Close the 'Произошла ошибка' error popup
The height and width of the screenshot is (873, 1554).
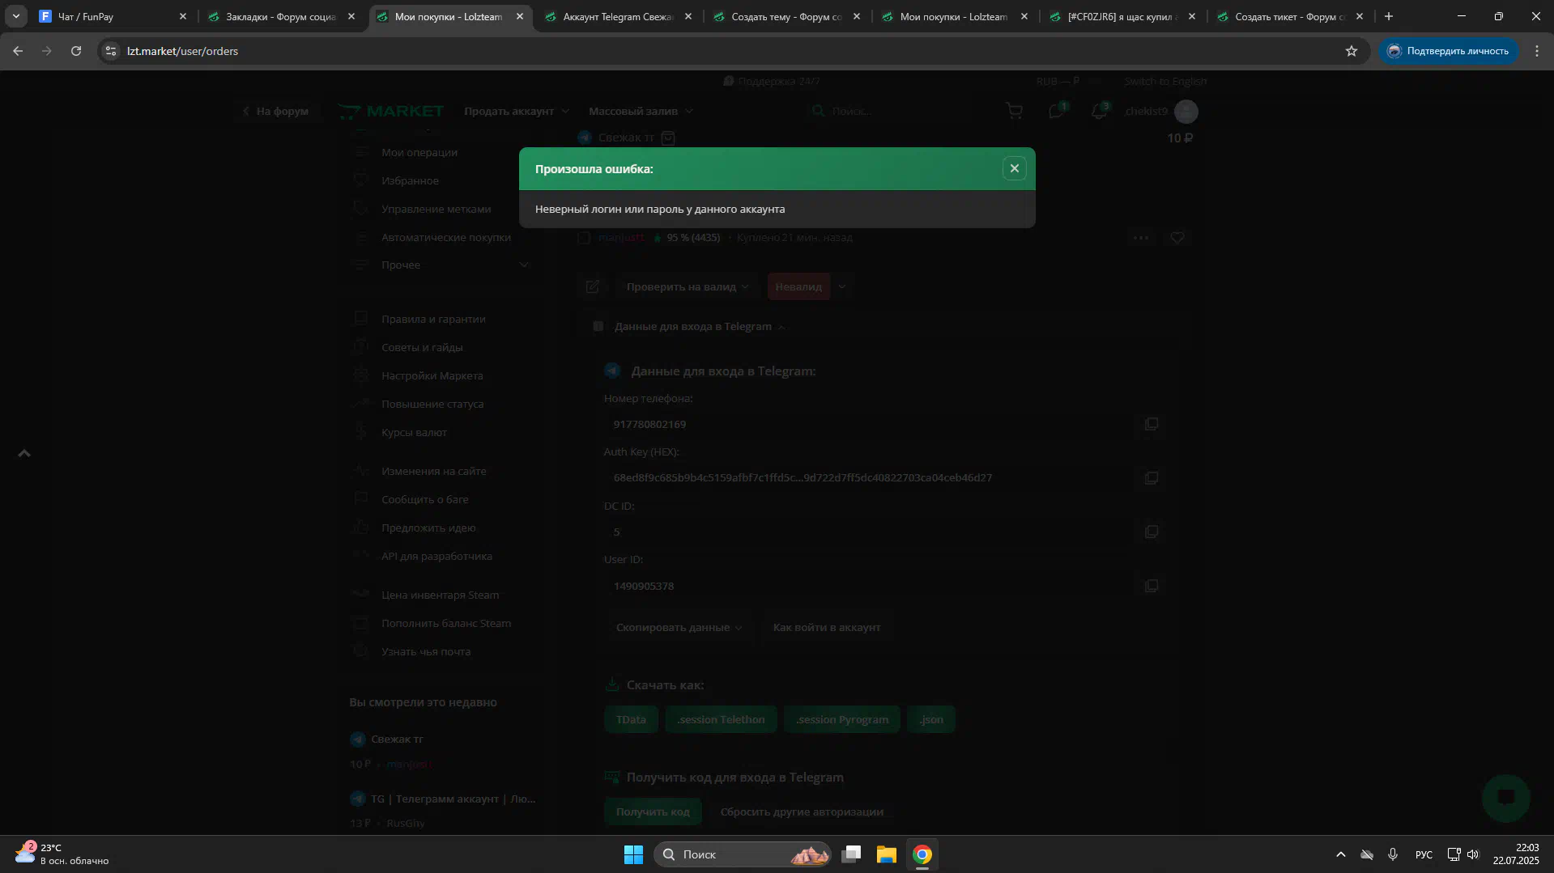click(x=1014, y=168)
